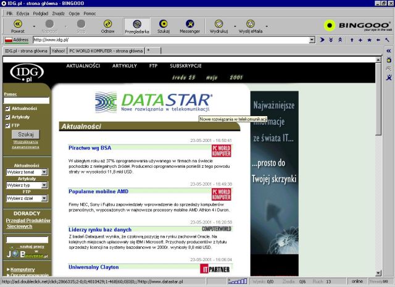Open the Szukaj search tool
The width and height of the screenshot is (395, 287).
click(164, 27)
